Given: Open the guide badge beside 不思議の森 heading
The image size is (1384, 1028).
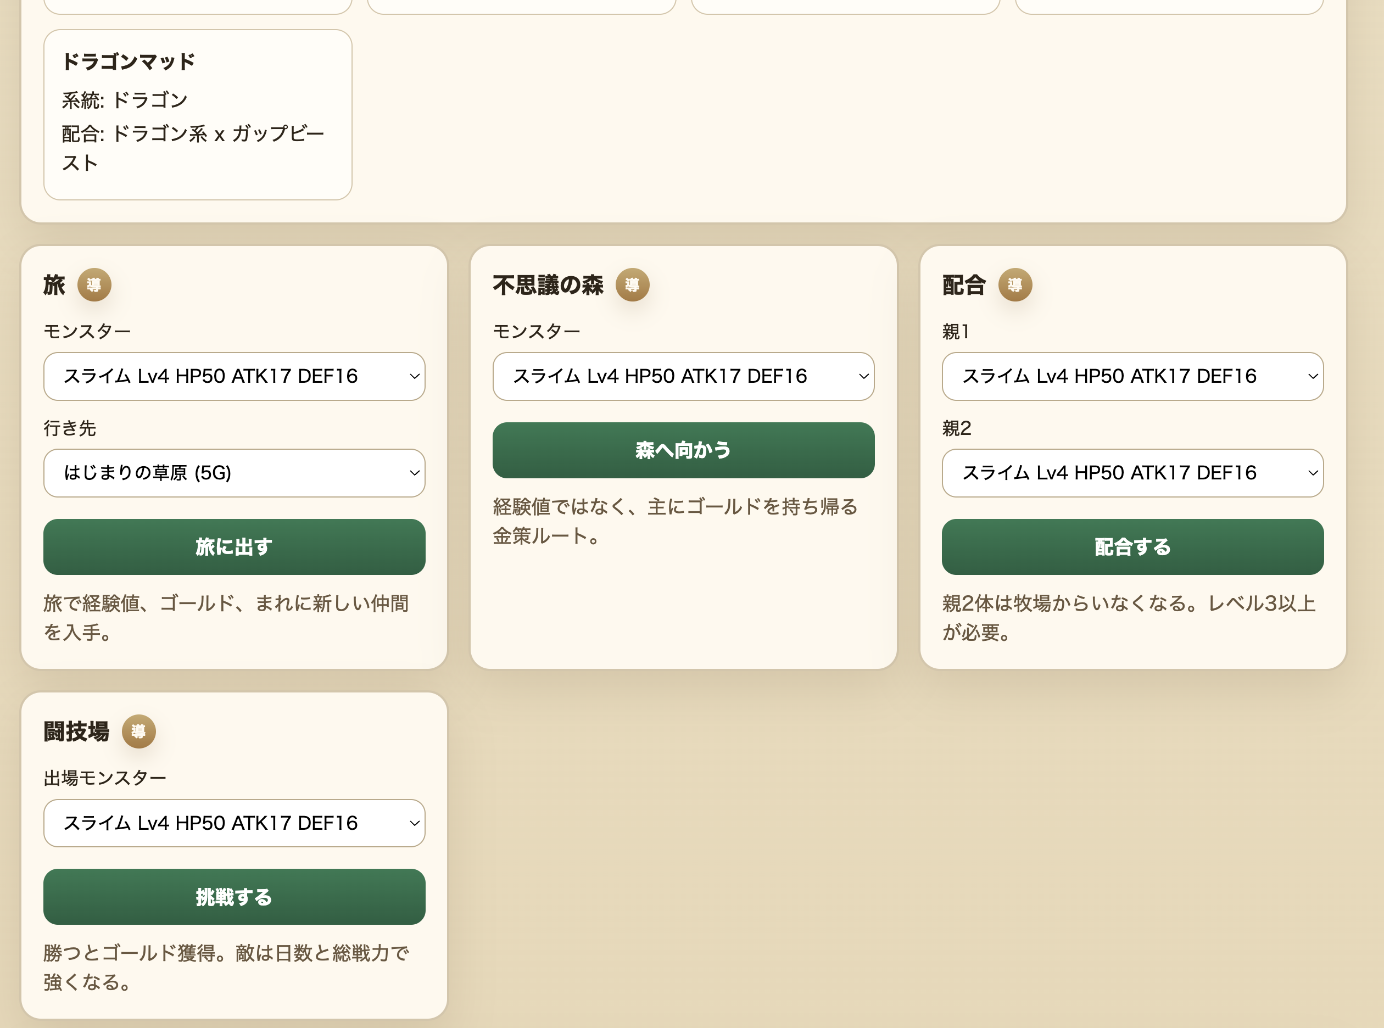Looking at the screenshot, I should [633, 285].
